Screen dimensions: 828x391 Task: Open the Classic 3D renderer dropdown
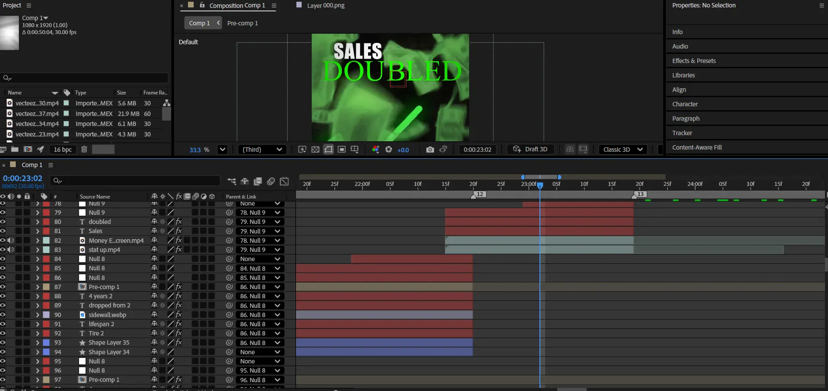(623, 150)
